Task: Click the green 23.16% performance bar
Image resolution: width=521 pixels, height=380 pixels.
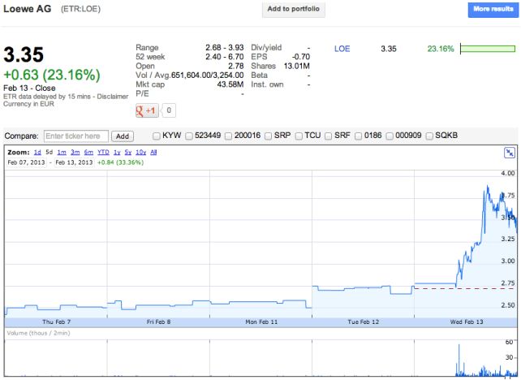Action: (487, 49)
